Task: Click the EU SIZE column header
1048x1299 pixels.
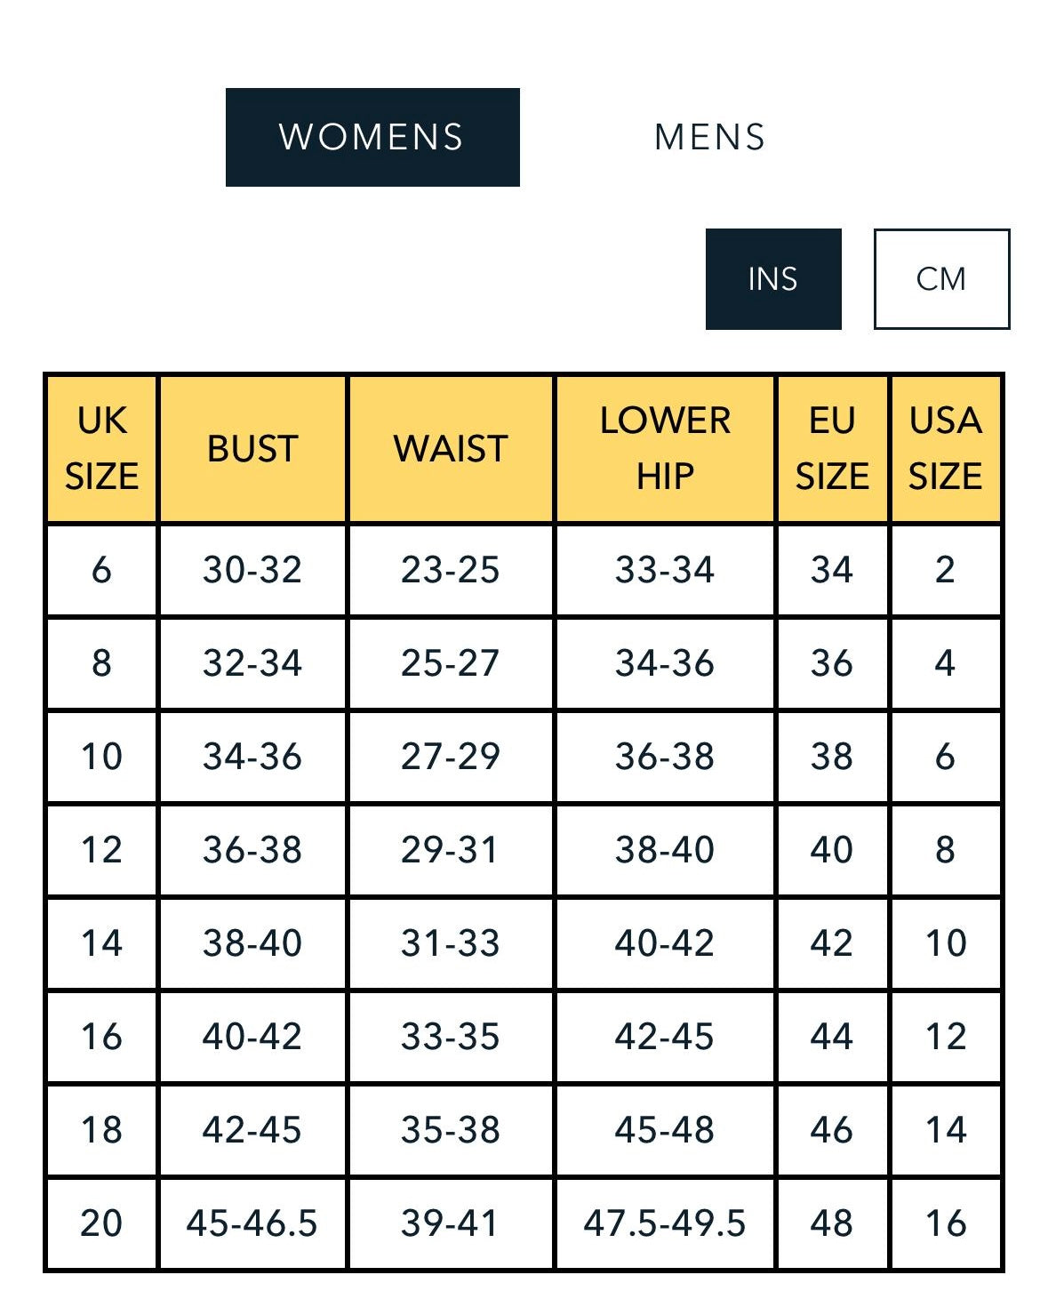Action: [832, 448]
